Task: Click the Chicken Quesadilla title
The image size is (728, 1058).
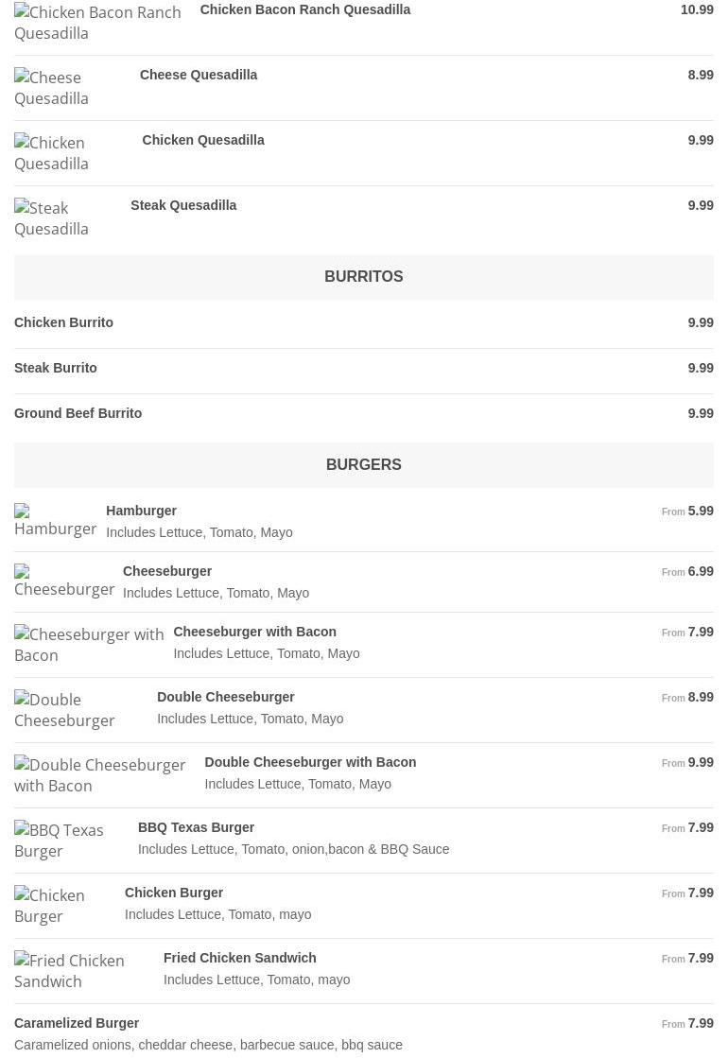Action: (203, 140)
